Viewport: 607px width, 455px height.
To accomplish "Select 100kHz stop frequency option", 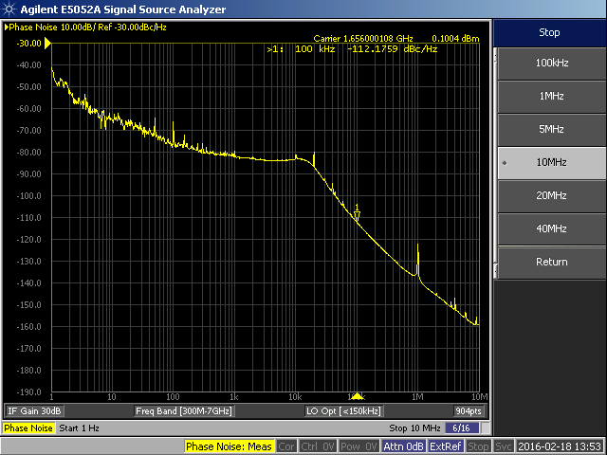I will click(550, 63).
